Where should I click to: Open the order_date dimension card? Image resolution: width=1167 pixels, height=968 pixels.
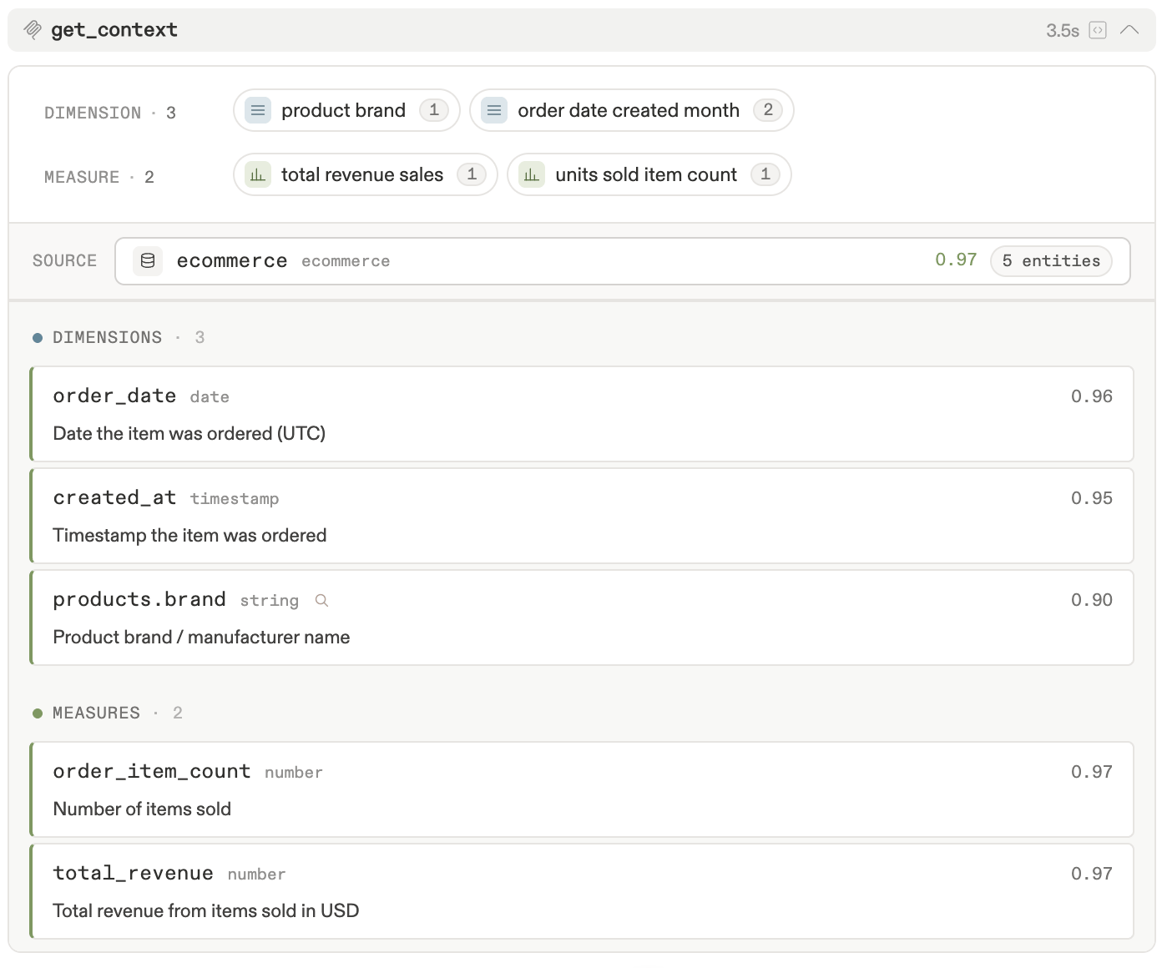click(582, 414)
